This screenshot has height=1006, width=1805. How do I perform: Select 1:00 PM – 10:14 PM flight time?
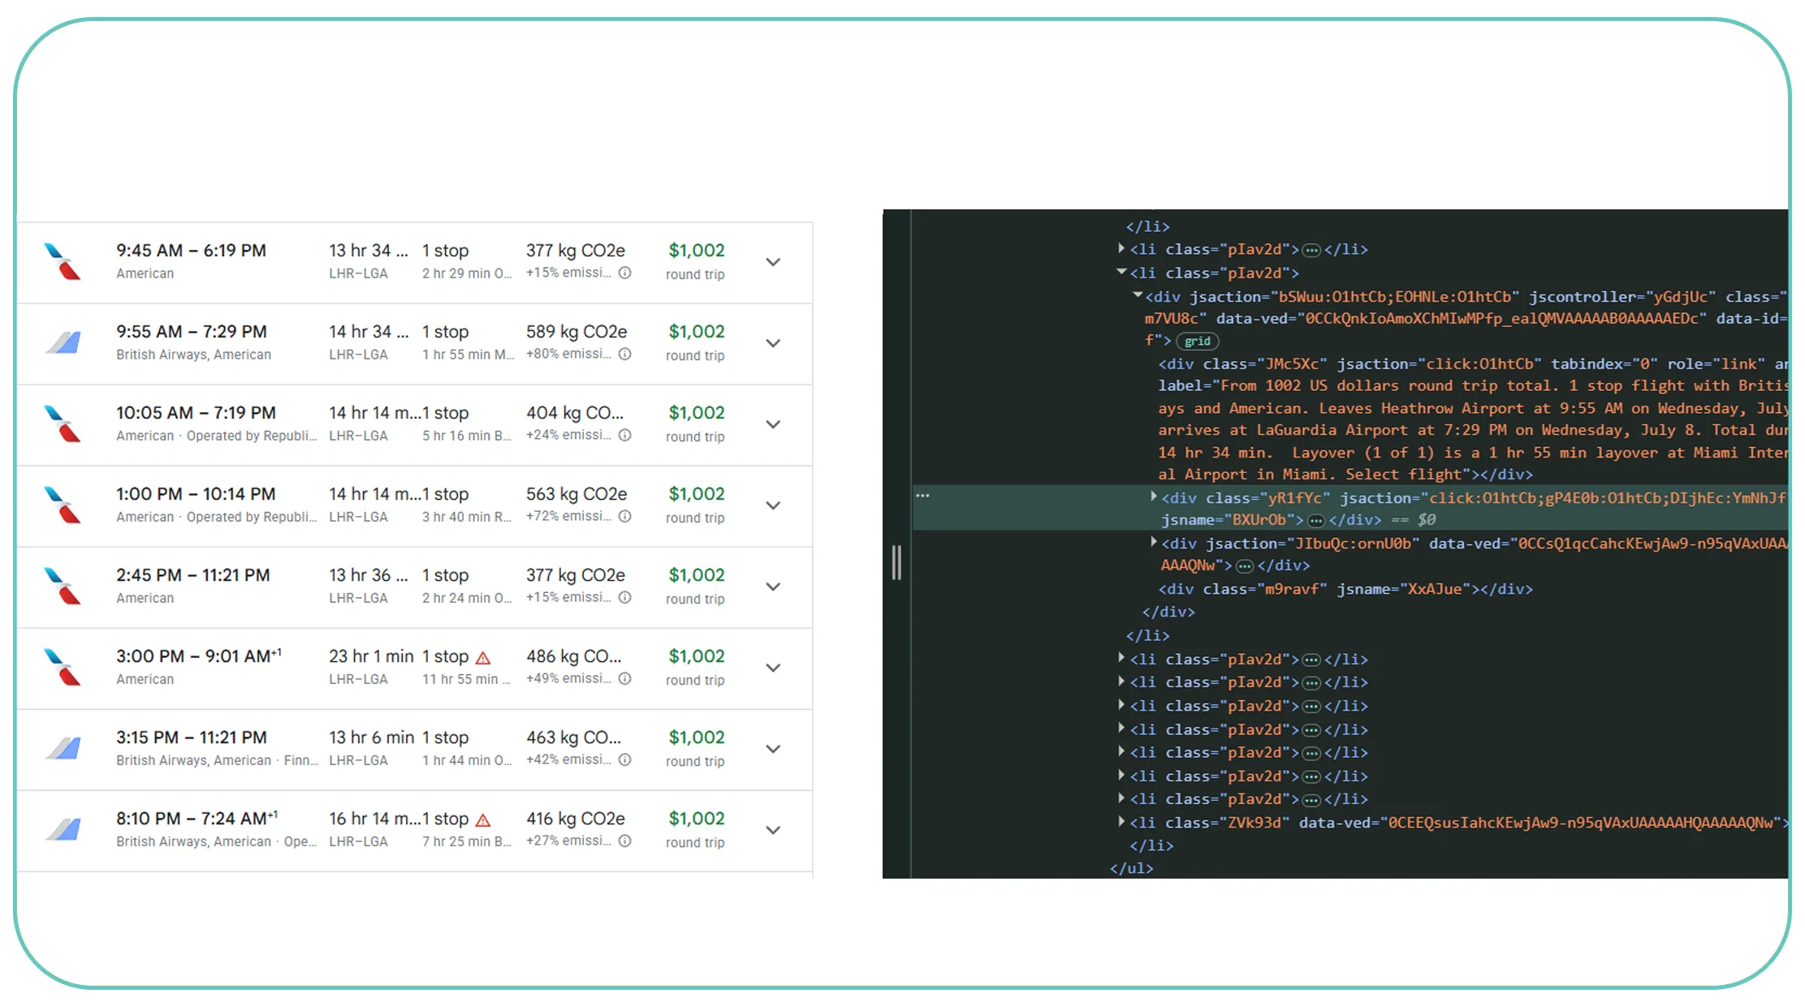coord(196,494)
